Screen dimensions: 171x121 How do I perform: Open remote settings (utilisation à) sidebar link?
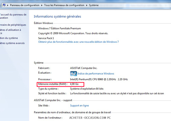coord(11,31)
